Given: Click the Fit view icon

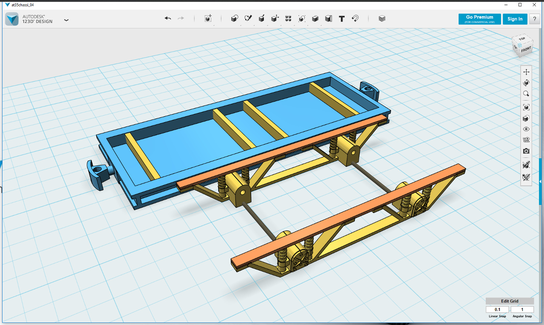Looking at the screenshot, I should pos(526,107).
